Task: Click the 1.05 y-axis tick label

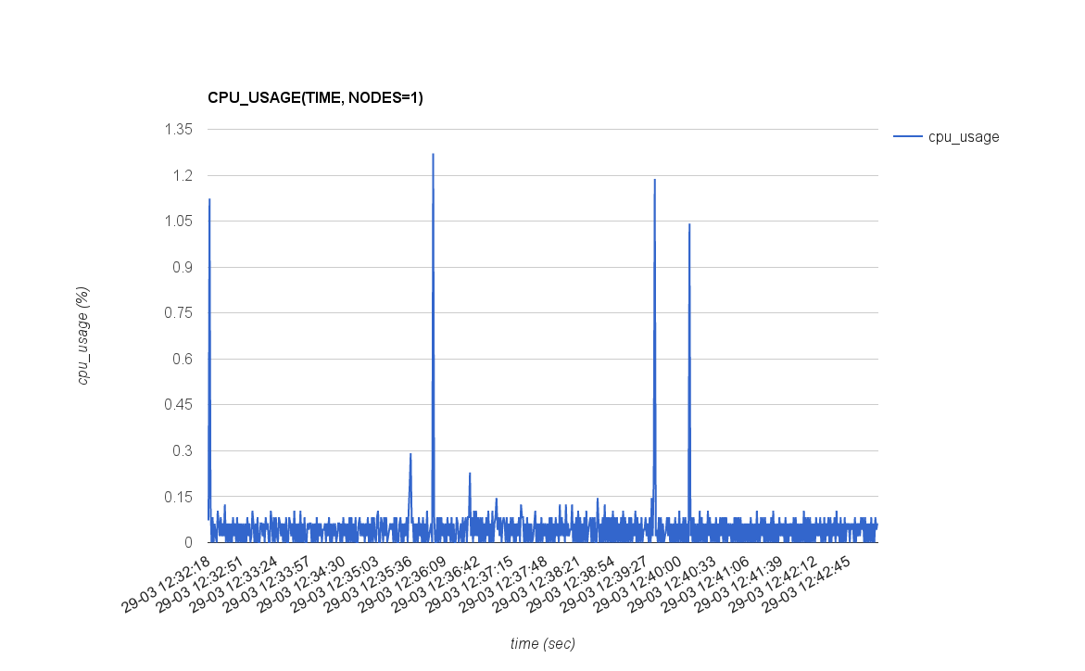Action: (178, 222)
